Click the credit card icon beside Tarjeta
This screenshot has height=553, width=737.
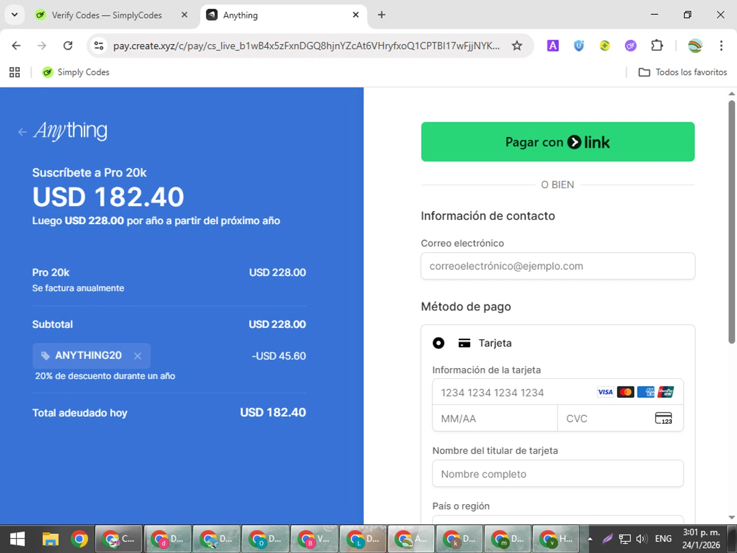(x=464, y=343)
